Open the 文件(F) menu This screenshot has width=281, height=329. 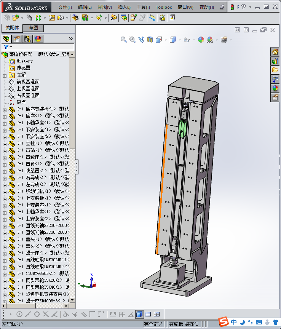pyautogui.click(x=65, y=7)
